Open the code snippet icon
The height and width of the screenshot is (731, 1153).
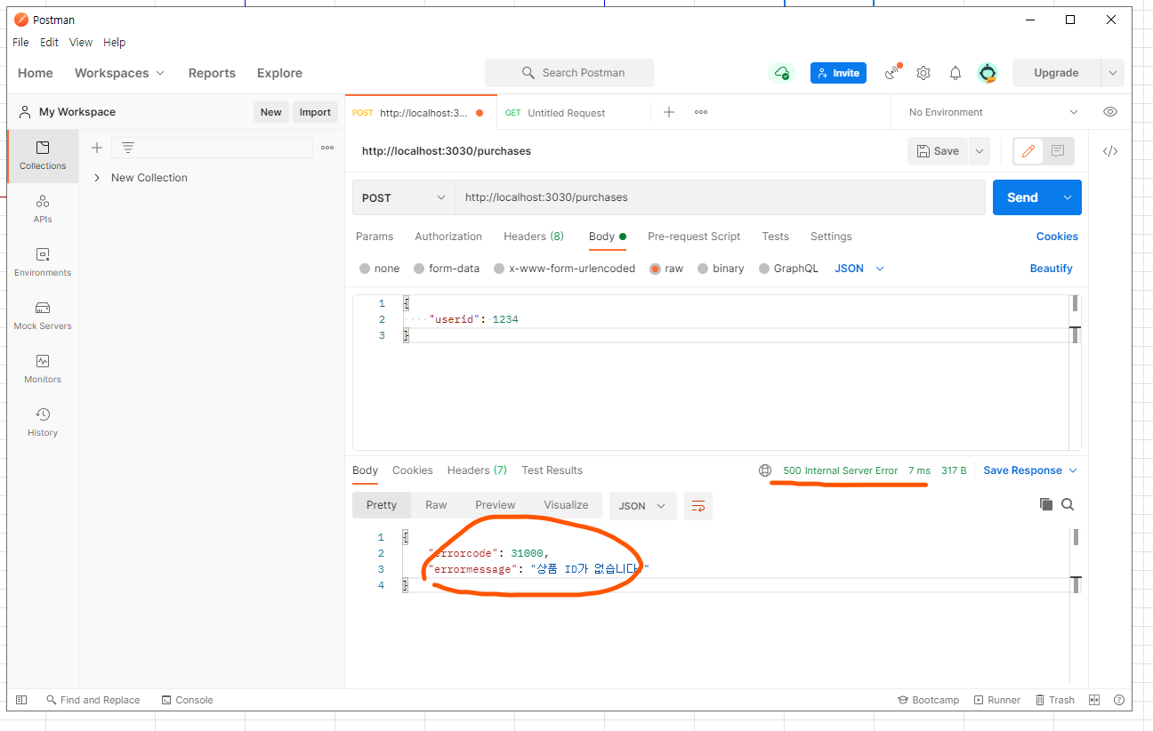click(x=1110, y=151)
